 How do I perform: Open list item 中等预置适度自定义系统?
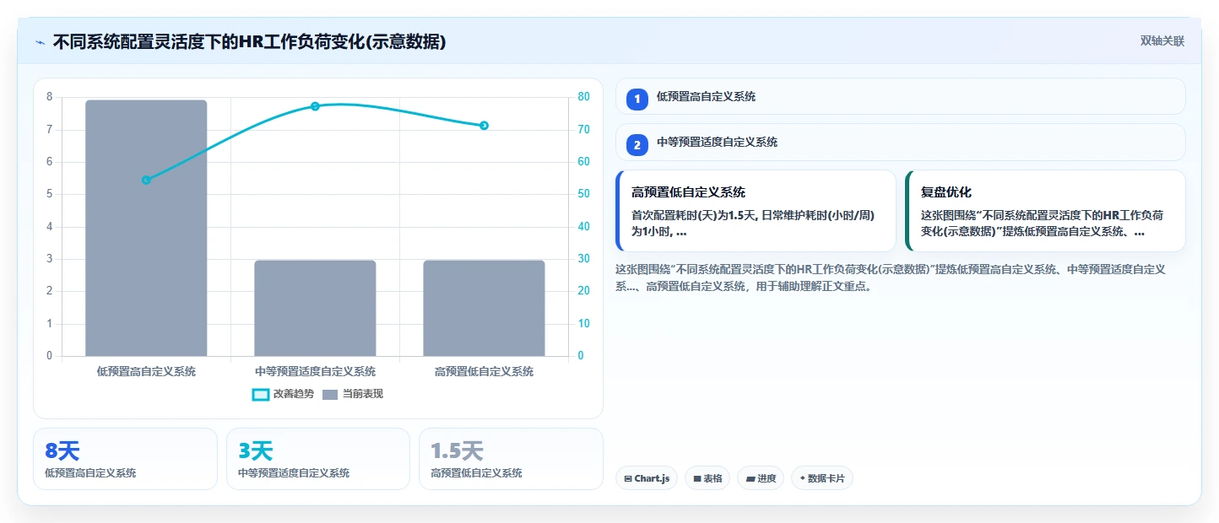901,143
